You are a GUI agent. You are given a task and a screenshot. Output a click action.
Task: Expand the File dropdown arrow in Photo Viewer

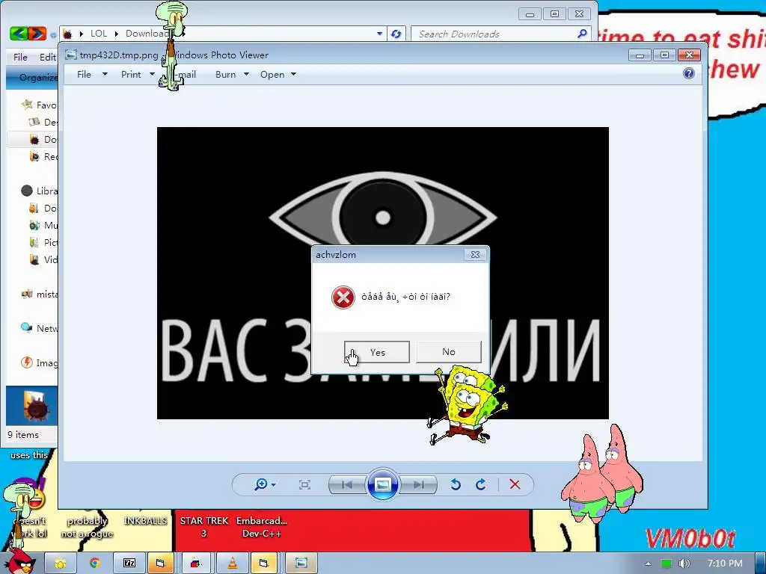(105, 74)
